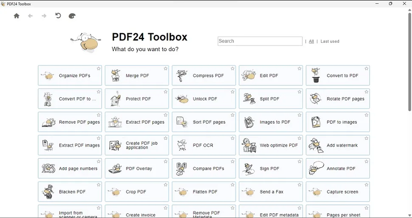
Task: Open the Rotate PDF pages tool
Action: coord(338,99)
